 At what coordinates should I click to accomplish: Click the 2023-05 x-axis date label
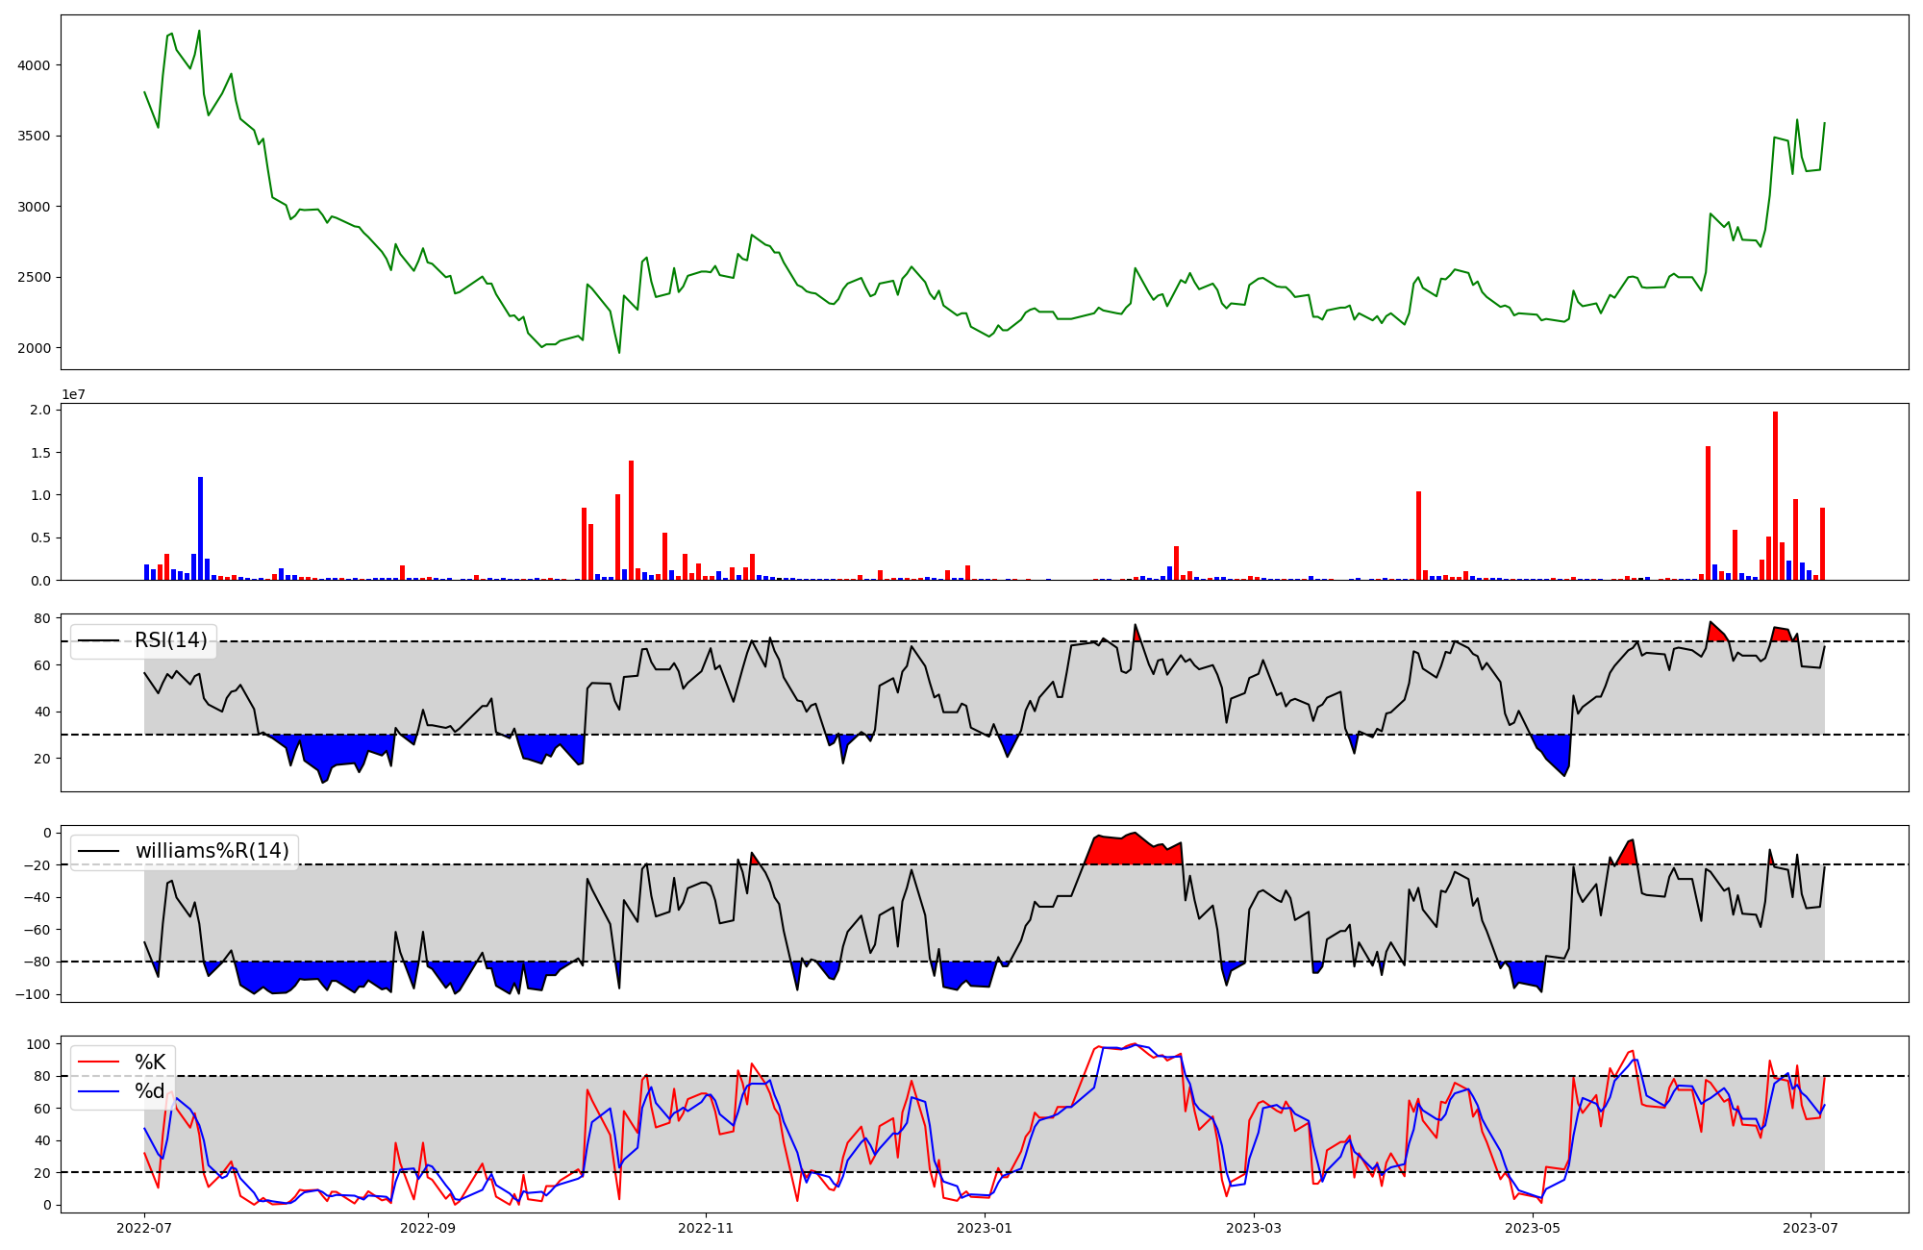(x=1533, y=1228)
